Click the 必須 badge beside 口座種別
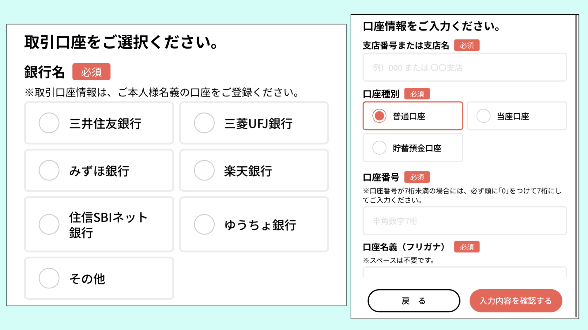Screen dimensions: 588x330 tap(417, 94)
